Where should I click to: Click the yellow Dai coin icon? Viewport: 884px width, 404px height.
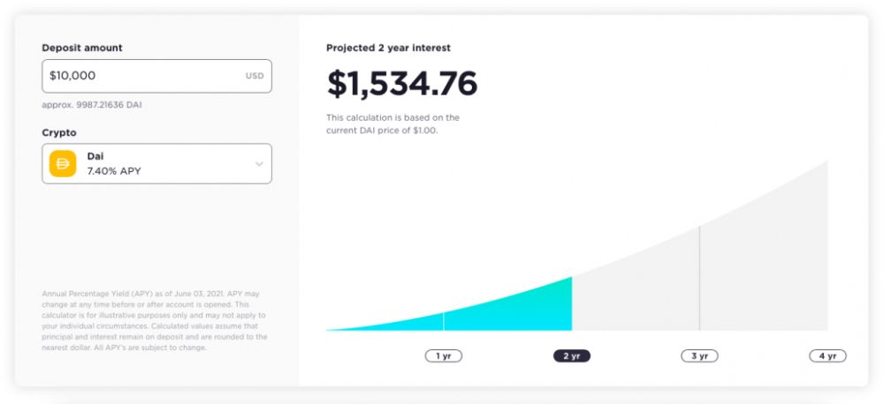[x=63, y=164]
